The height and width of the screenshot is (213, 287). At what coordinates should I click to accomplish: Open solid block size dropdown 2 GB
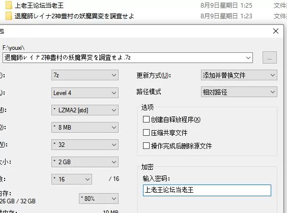click(85, 162)
